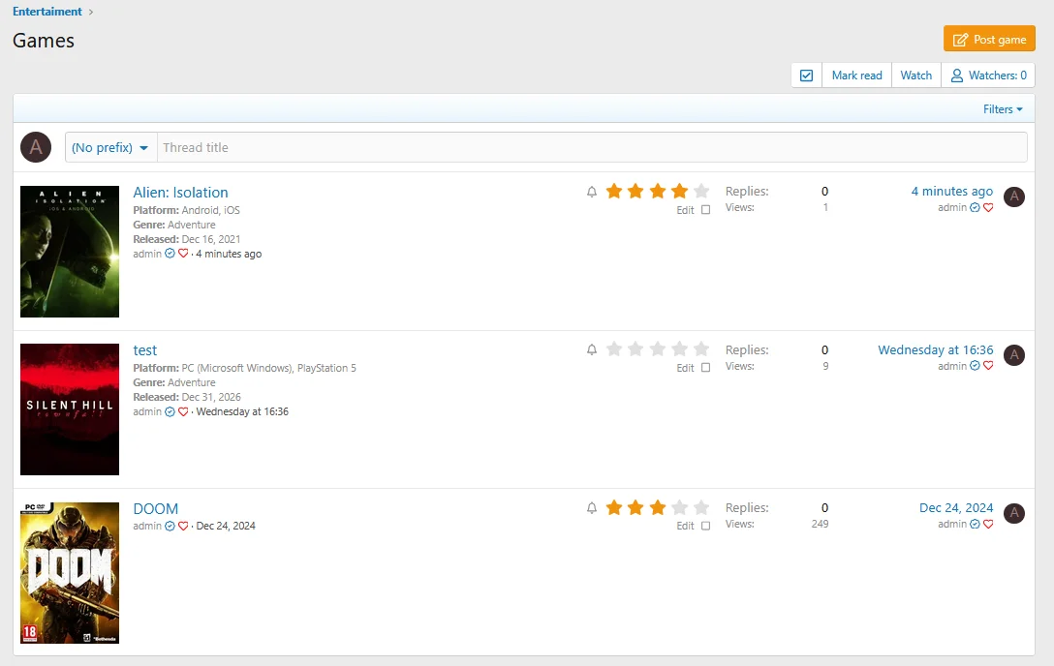Click the red heart icon next to admin under Alien: Isolation
1054x666 pixels.
(x=183, y=254)
